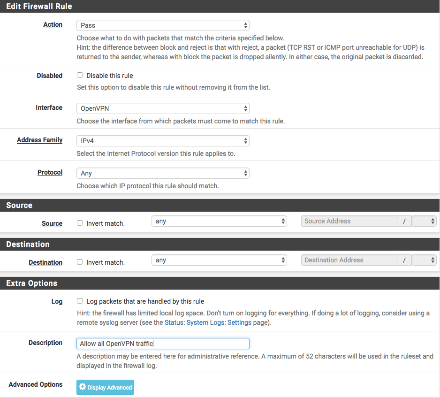Click the underlined Action field label
Screen dimensions: 440x398
53,24
